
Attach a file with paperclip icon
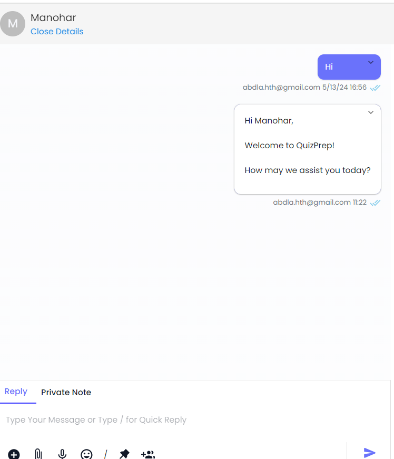[38, 454]
